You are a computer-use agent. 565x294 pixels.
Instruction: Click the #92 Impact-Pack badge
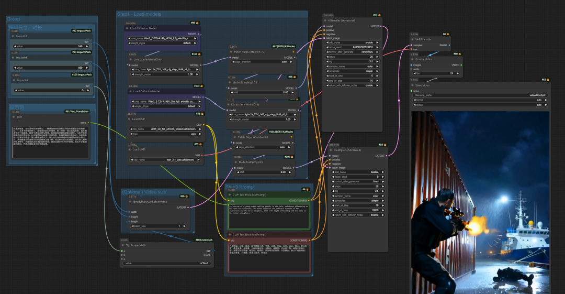82,31
